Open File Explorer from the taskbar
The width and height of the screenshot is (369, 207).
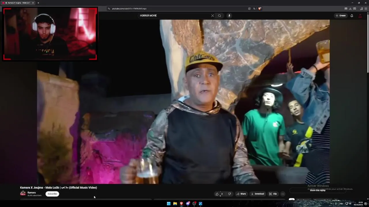point(175,204)
